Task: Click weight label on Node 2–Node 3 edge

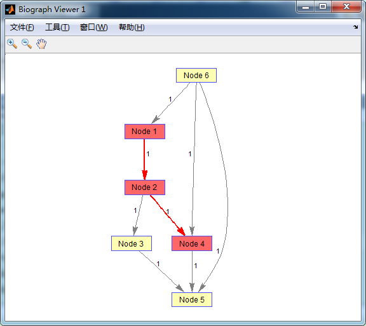Action: pyautogui.click(x=135, y=210)
